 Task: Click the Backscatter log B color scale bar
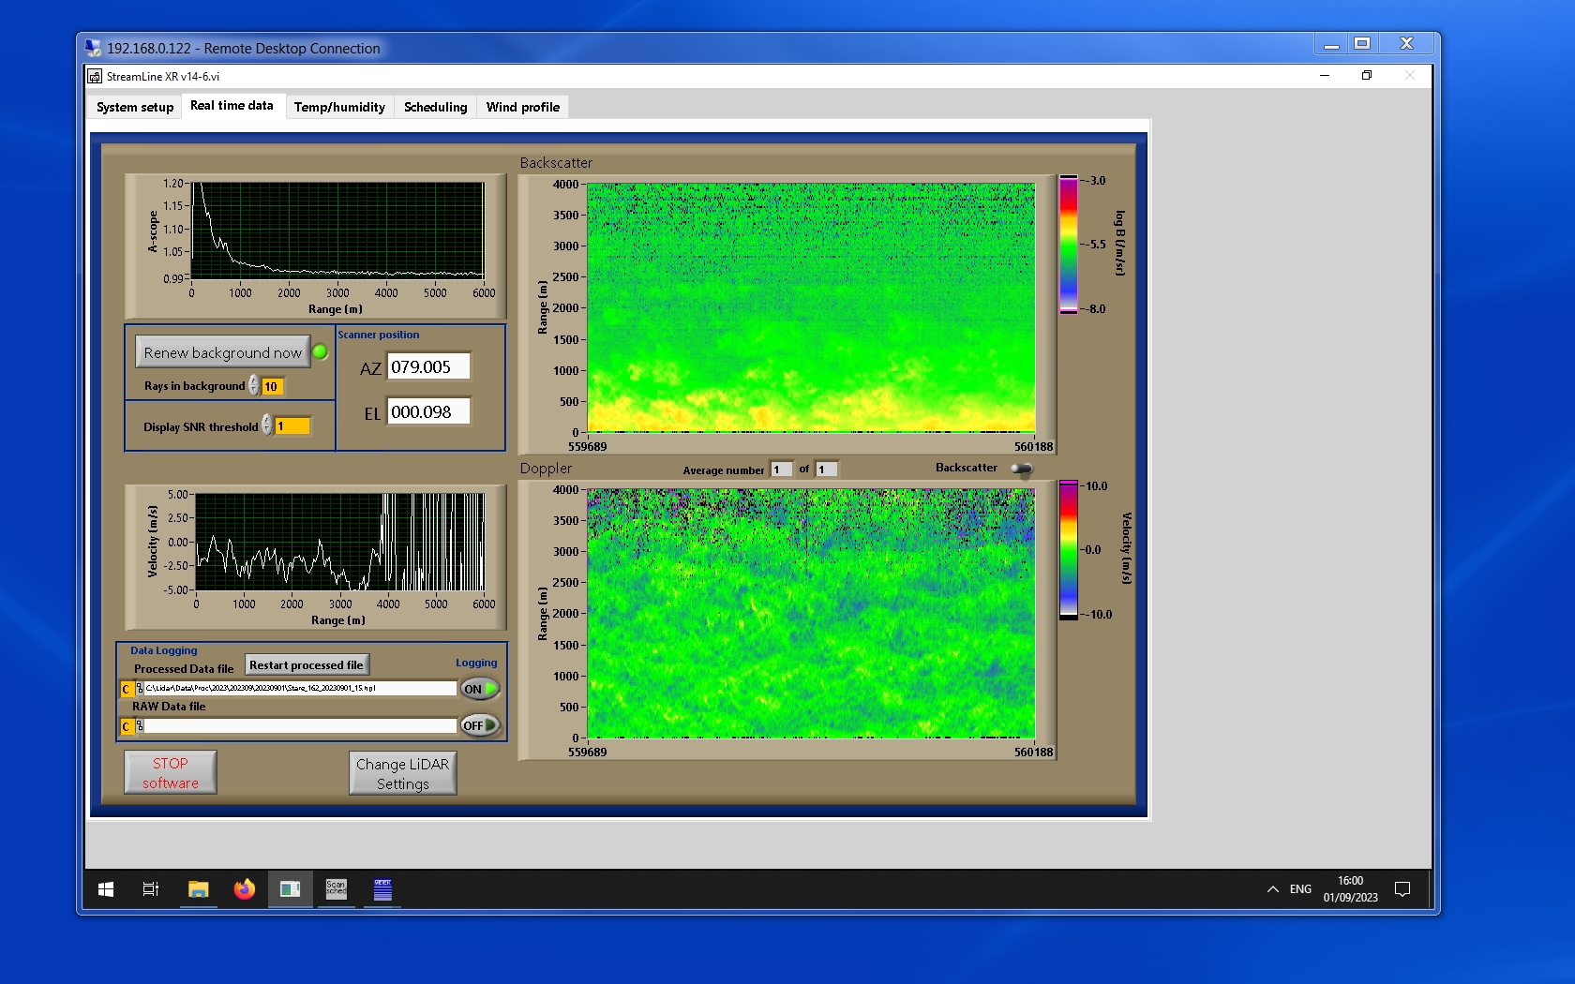pyautogui.click(x=1069, y=245)
